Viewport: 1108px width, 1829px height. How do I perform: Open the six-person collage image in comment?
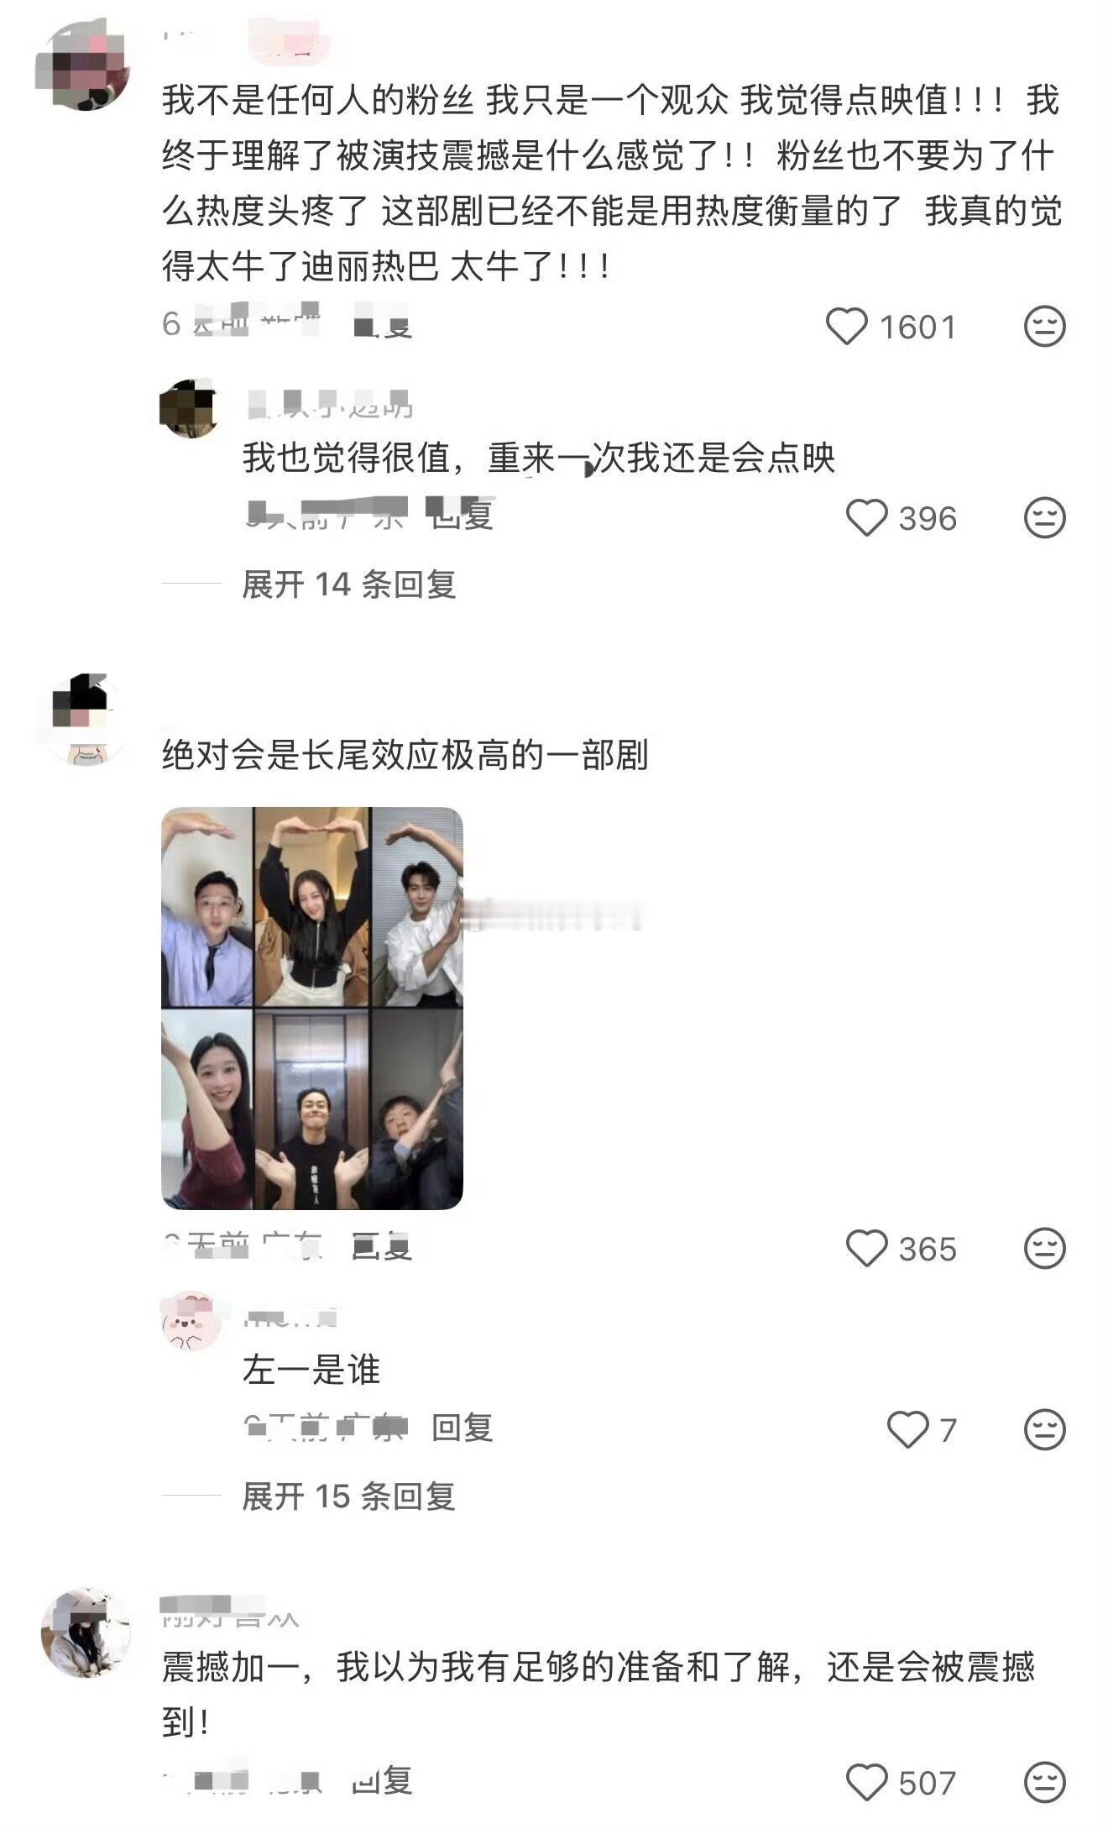pos(312,1008)
